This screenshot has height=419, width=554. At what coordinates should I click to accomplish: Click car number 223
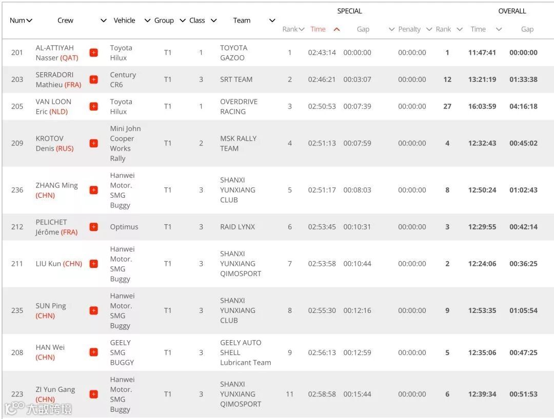pyautogui.click(x=17, y=394)
